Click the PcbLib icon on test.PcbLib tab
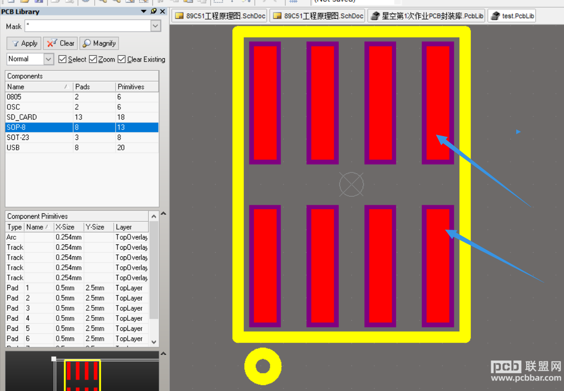Screen dimensions: 564x391 point(495,16)
